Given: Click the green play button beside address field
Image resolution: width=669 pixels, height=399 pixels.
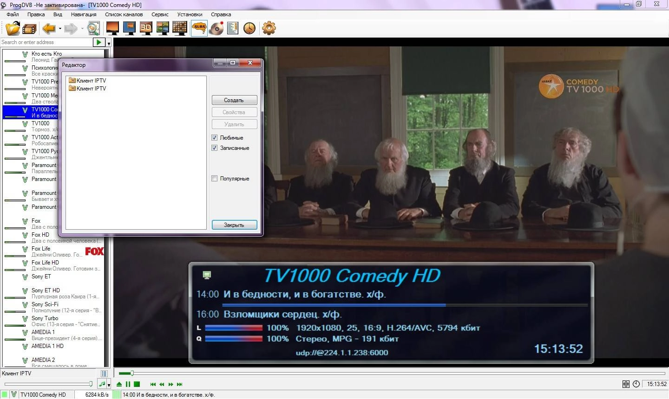Looking at the screenshot, I should 99,42.
